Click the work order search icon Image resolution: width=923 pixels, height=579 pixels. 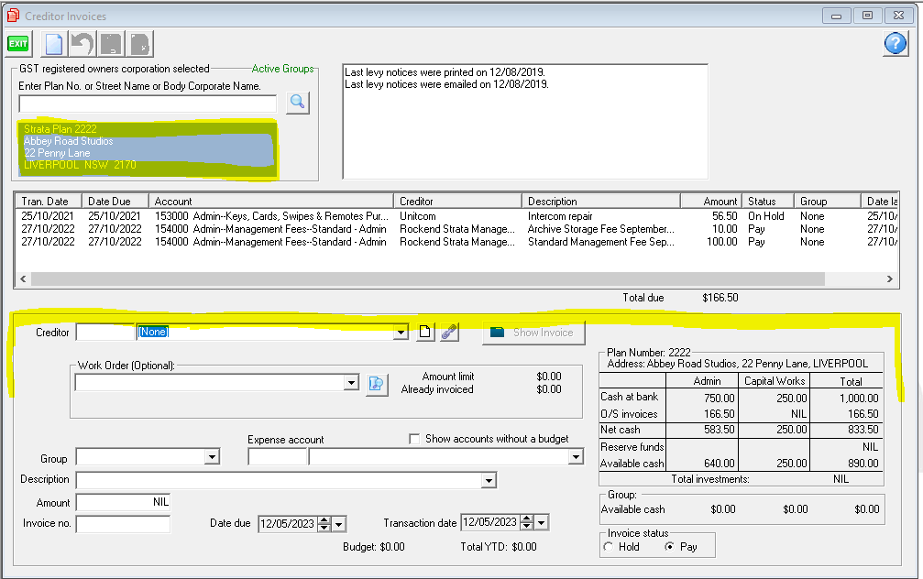(377, 384)
